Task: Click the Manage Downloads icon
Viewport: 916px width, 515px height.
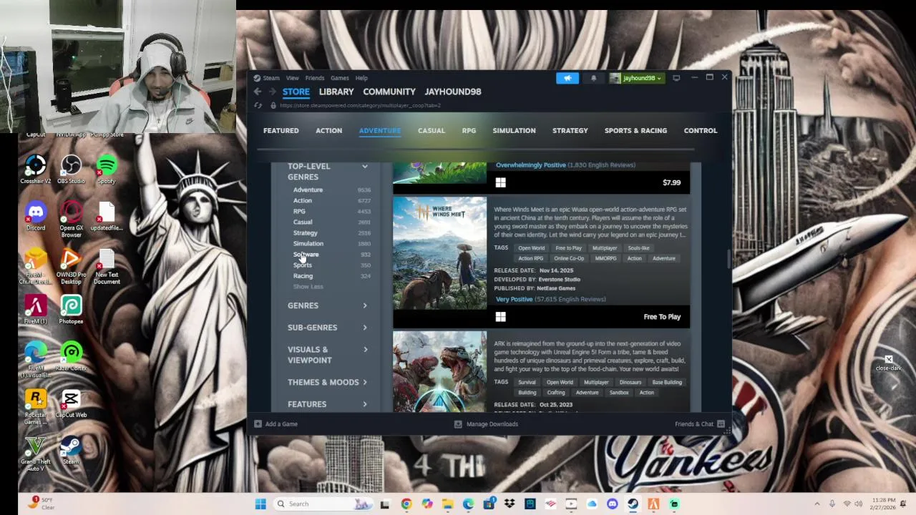Action: point(458,424)
